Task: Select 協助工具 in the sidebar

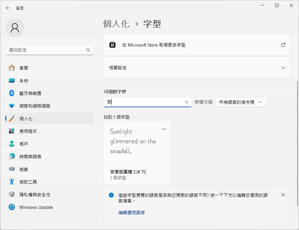Action: coord(50,182)
